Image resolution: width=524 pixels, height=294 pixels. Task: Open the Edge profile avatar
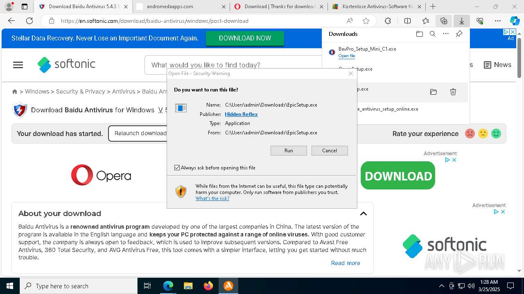click(9, 7)
